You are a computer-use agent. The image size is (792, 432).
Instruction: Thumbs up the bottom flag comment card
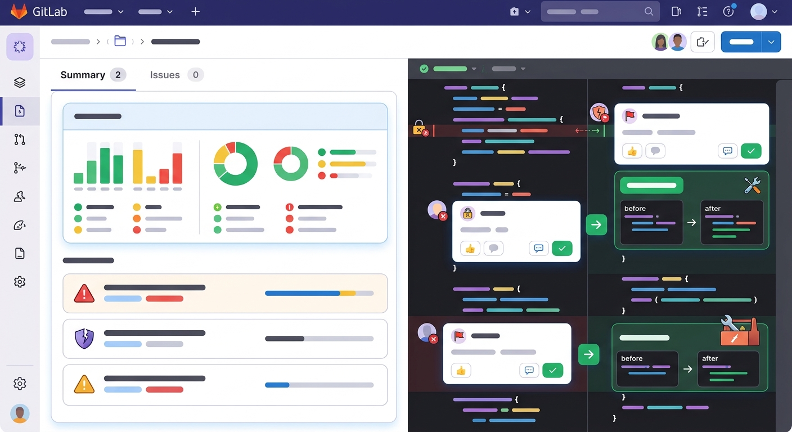point(461,370)
